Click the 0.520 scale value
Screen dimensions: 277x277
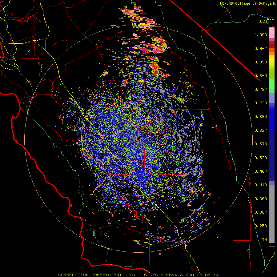(261, 158)
